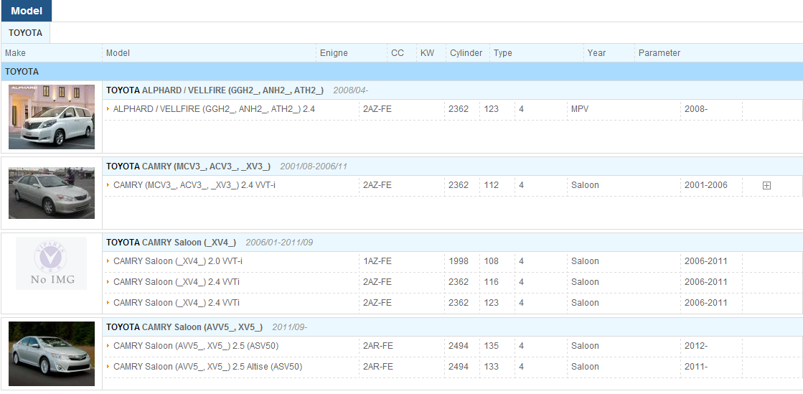Click arrow bullet beside ALPHARD 2.4 row
Image resolution: width=803 pixels, height=394 pixels.
click(108, 109)
